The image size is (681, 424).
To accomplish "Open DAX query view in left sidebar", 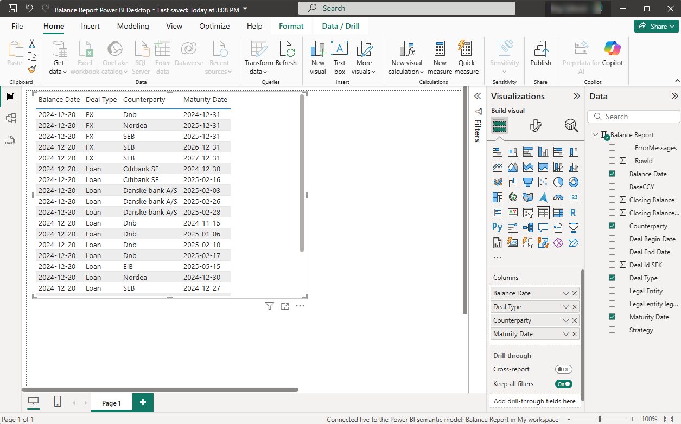I will point(10,140).
